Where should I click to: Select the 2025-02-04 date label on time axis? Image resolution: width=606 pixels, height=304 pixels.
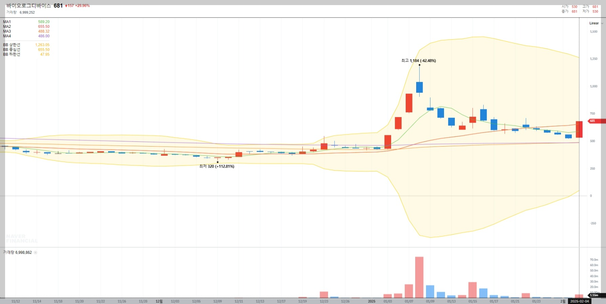580,301
